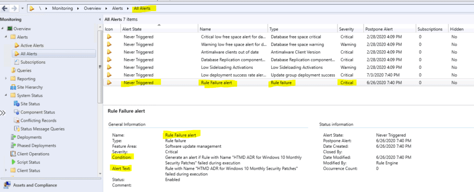Click the Software update management feature area value
The height and width of the screenshot is (192, 474).
click(193, 146)
